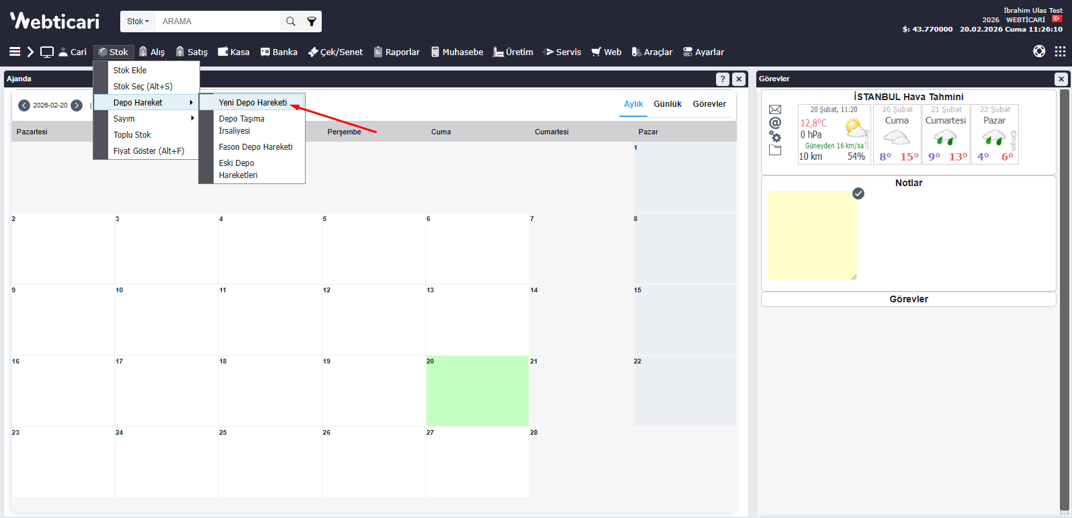Go to the previous month arrow

click(24, 105)
